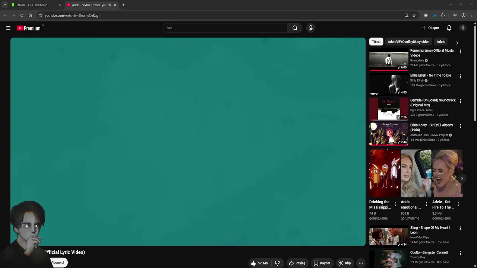Click the Kaydet save button
The image size is (477, 268).
coord(322,263)
